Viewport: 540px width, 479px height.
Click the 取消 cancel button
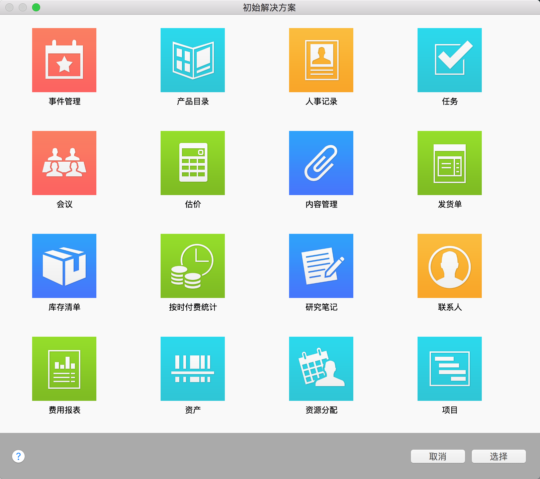click(x=438, y=456)
